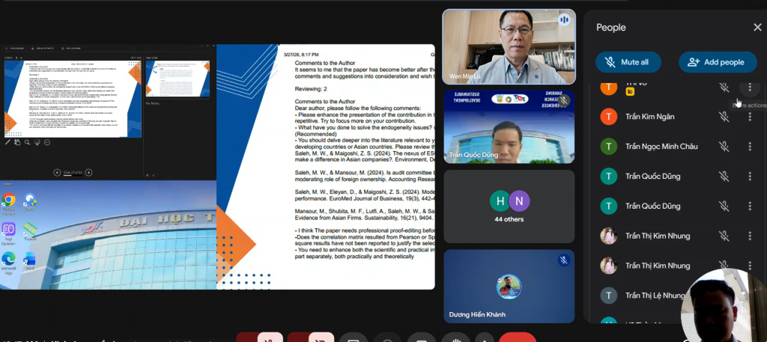Click the zoom magnifier in presenter view

coord(28,141)
